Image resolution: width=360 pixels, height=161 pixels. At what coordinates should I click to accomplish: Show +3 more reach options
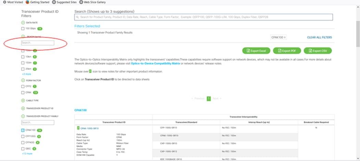click(26, 74)
